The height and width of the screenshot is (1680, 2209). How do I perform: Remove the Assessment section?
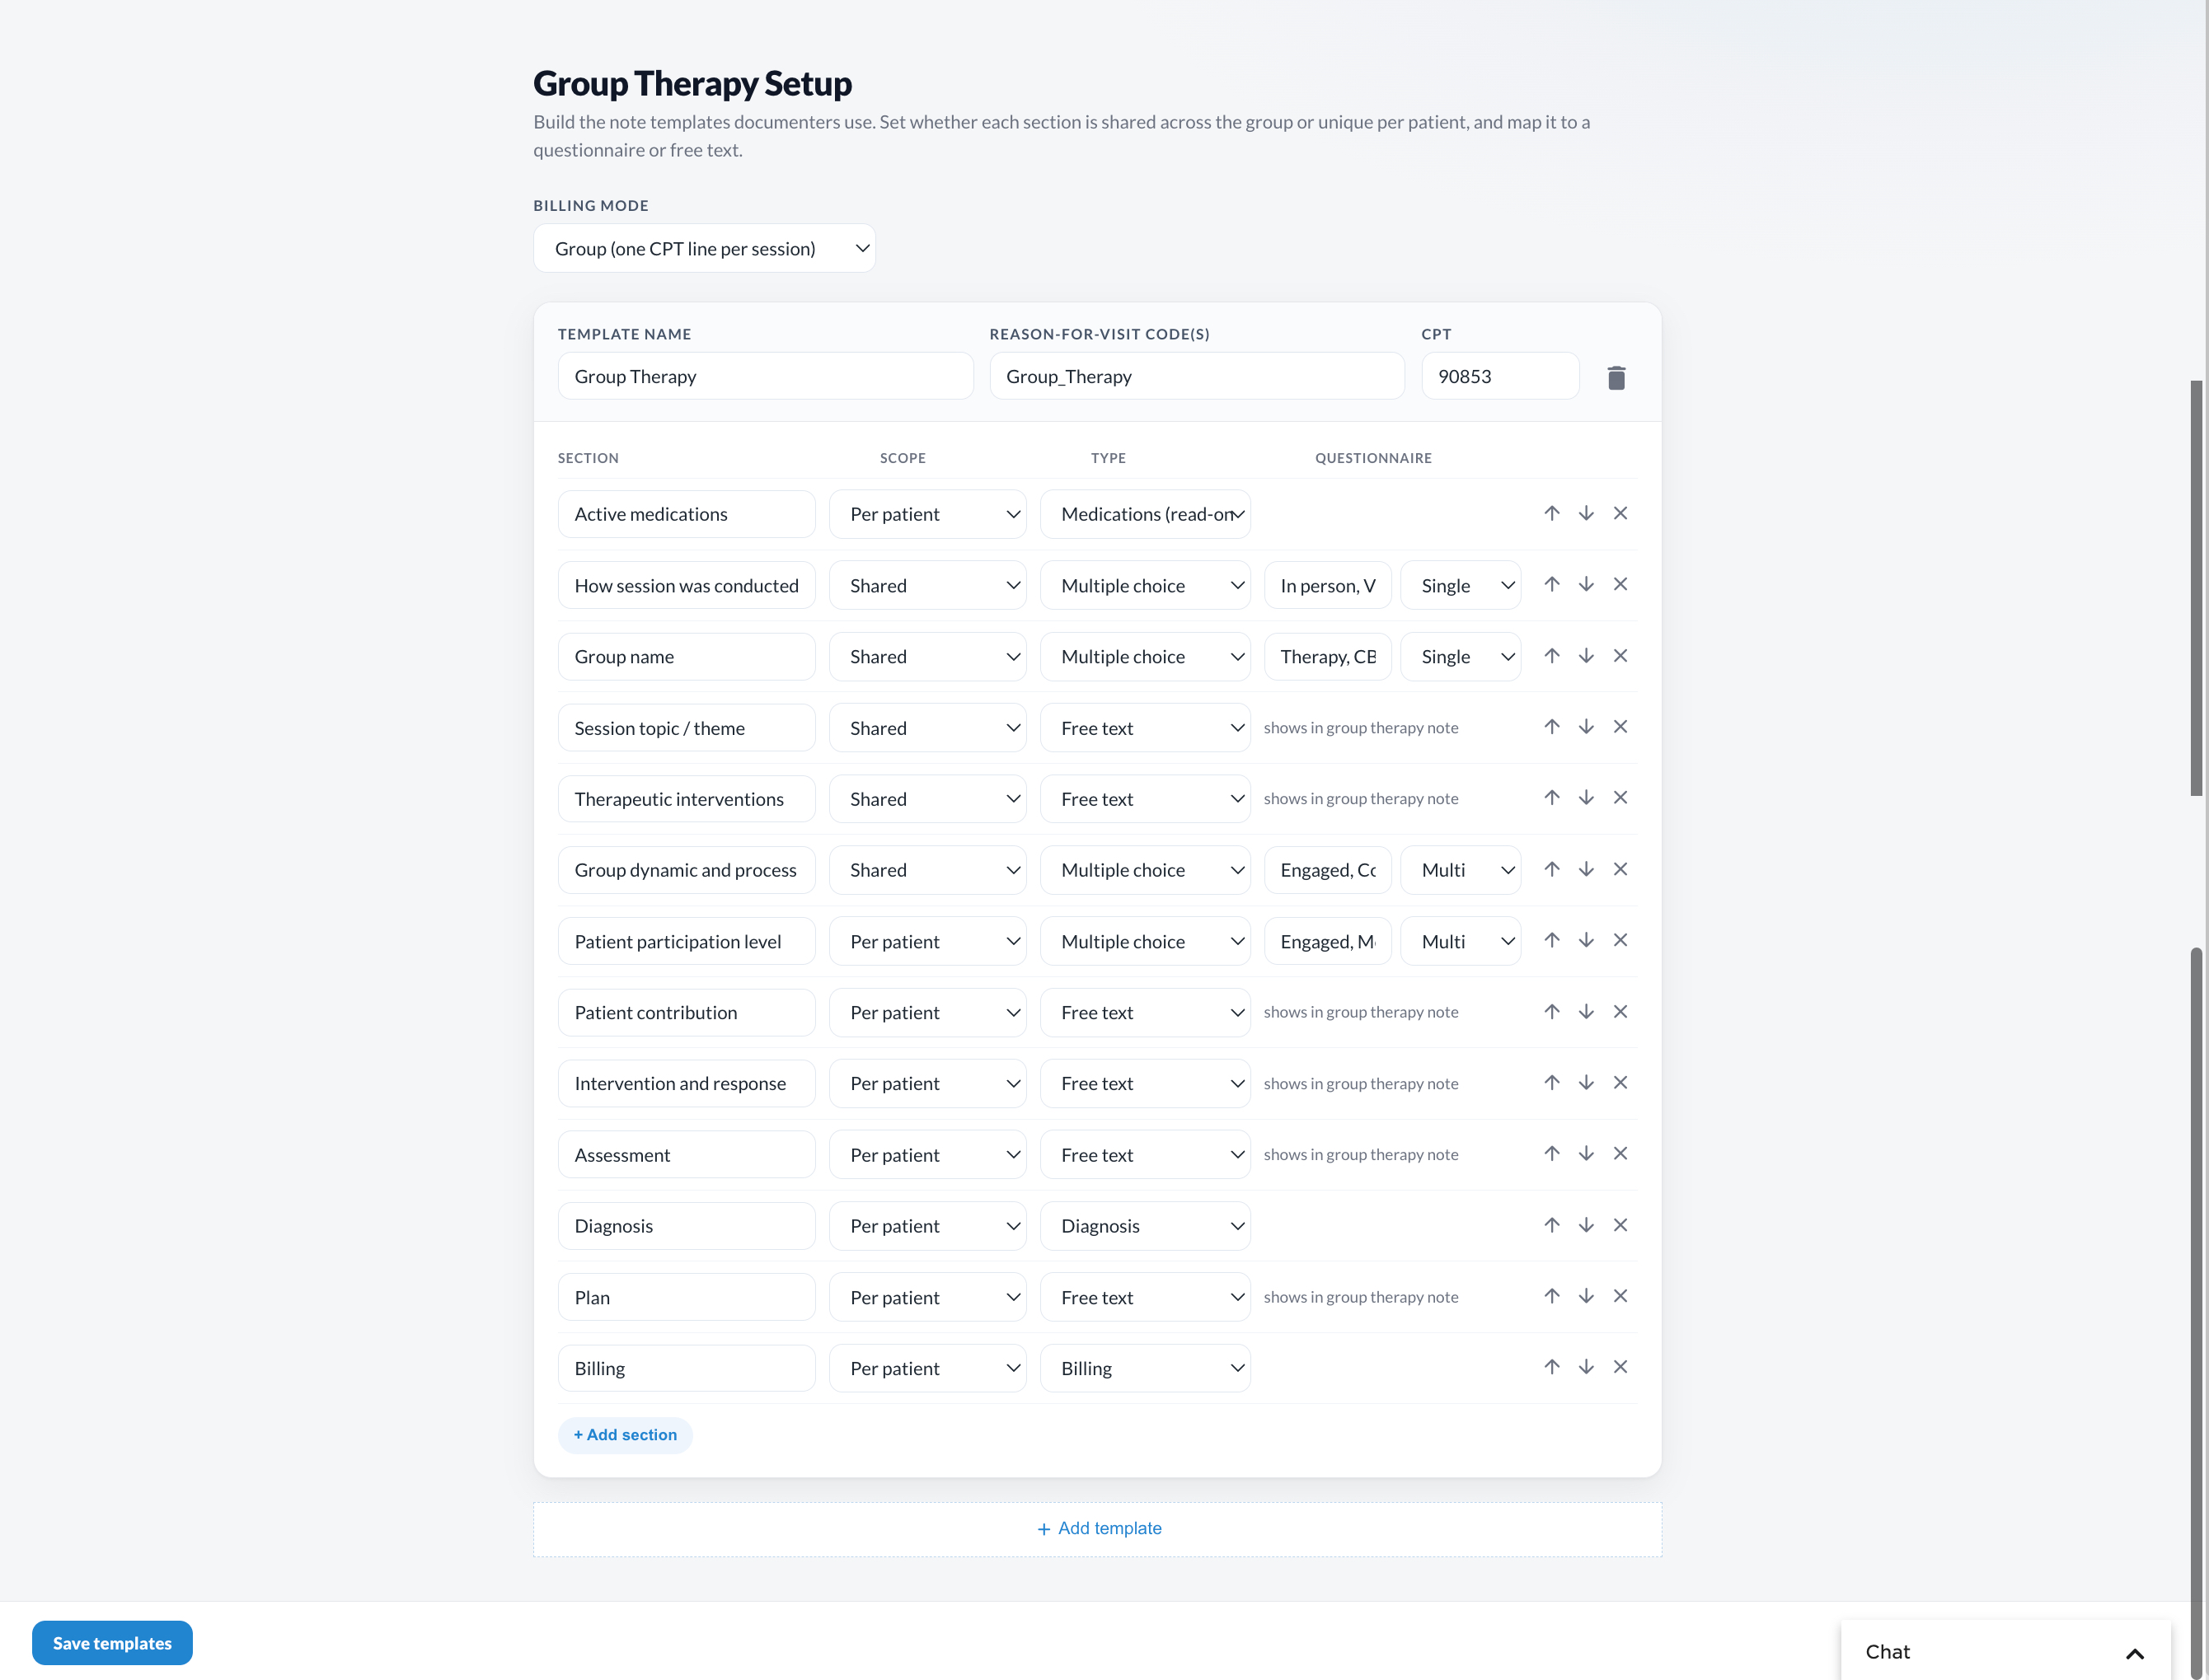[x=1620, y=1154]
